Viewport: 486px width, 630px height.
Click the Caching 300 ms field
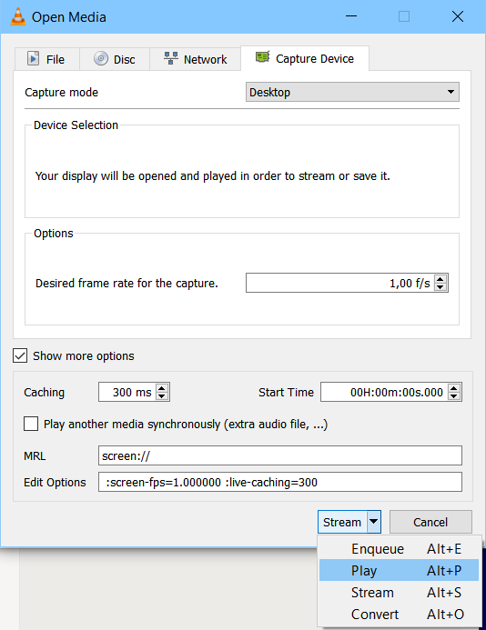pos(127,392)
